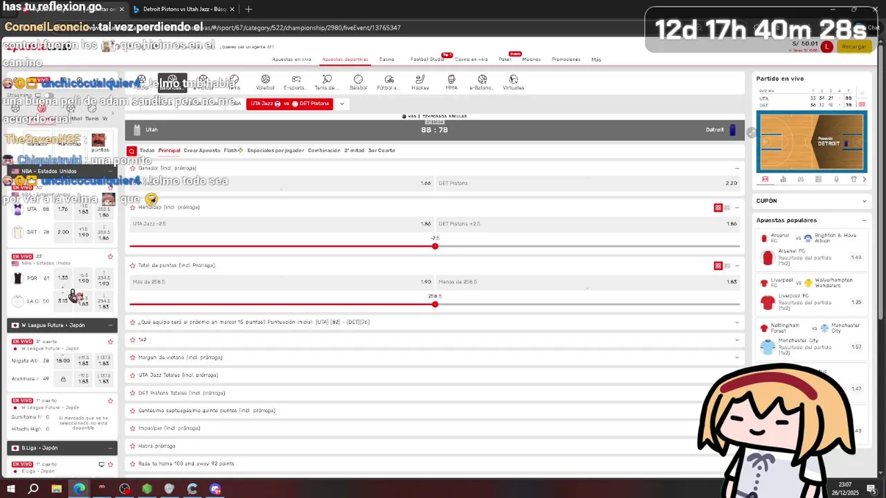The image size is (886, 498).
Task: Select the court view icon under live match
Action: pyautogui.click(x=765, y=179)
